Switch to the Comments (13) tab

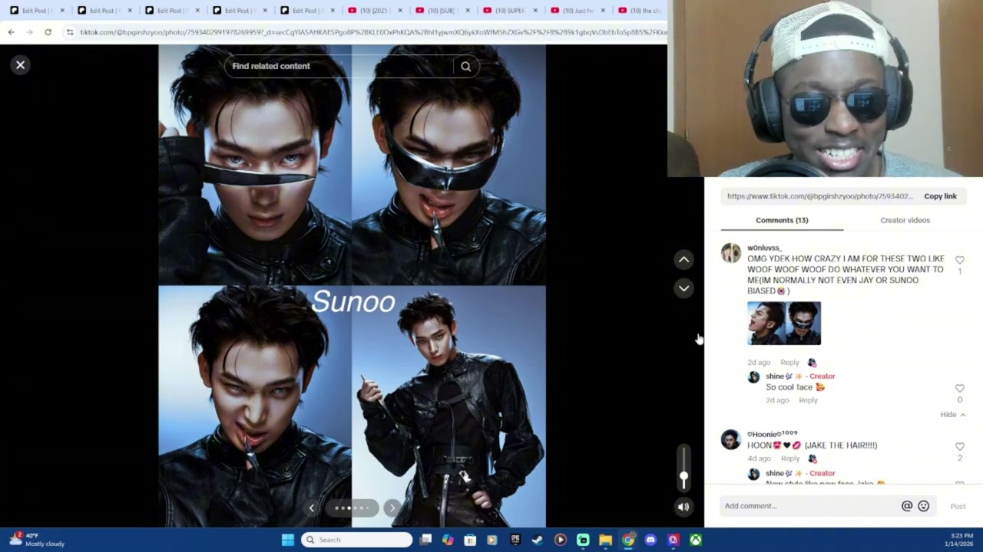tap(782, 220)
